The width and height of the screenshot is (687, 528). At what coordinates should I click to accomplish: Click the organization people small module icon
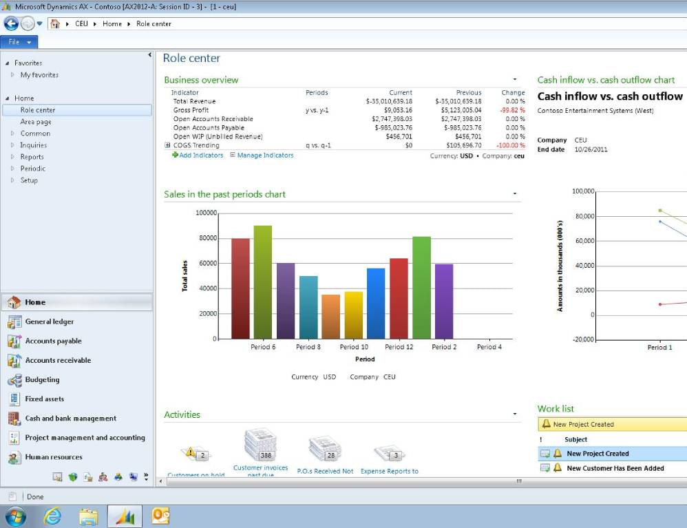[x=103, y=477]
